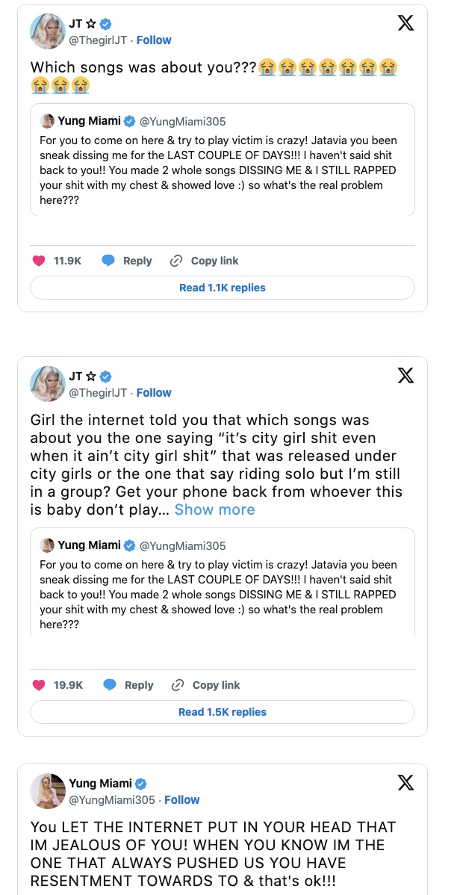Screen dimensions: 454x895
Task: Click the Reply bubble icon on first tweet
Action: point(108,261)
